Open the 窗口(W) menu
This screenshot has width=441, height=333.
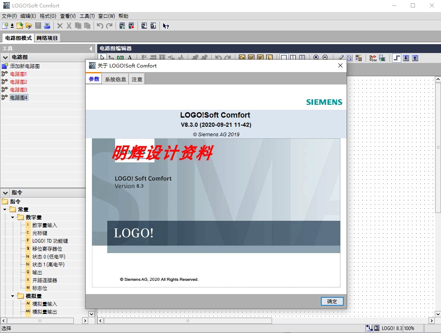pos(106,16)
